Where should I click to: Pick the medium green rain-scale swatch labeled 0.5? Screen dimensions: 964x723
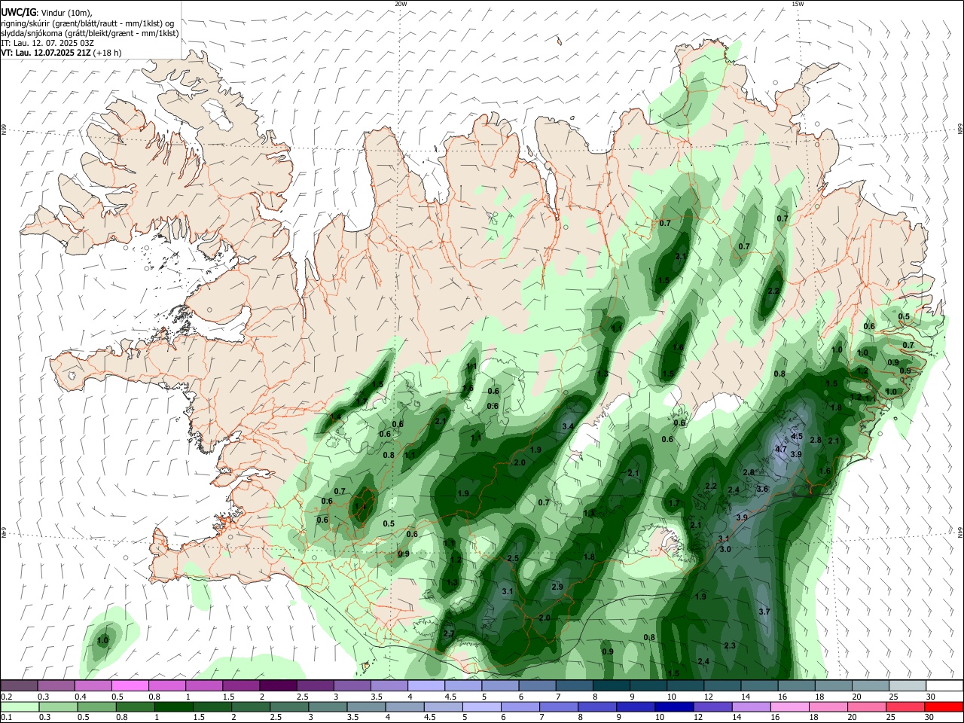96,706
